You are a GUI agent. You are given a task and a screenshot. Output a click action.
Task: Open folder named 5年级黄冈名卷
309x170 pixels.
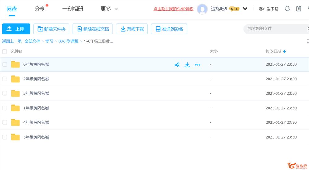36,137
